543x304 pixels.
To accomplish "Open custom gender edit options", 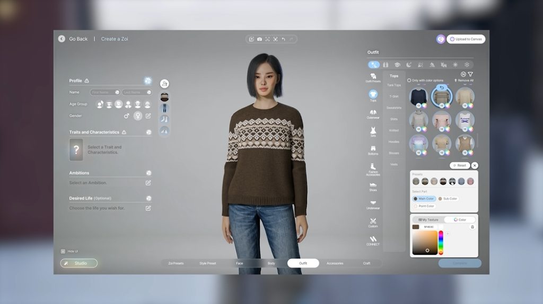I will 148,116.
